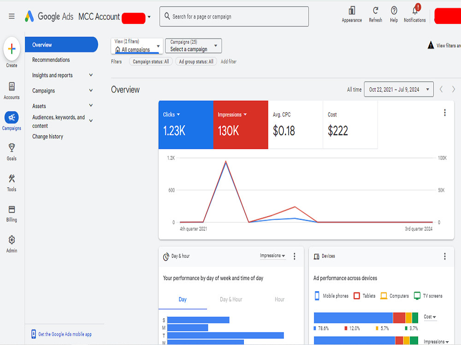Open the Accounts sidebar icon
The image size is (461, 345).
click(x=12, y=86)
